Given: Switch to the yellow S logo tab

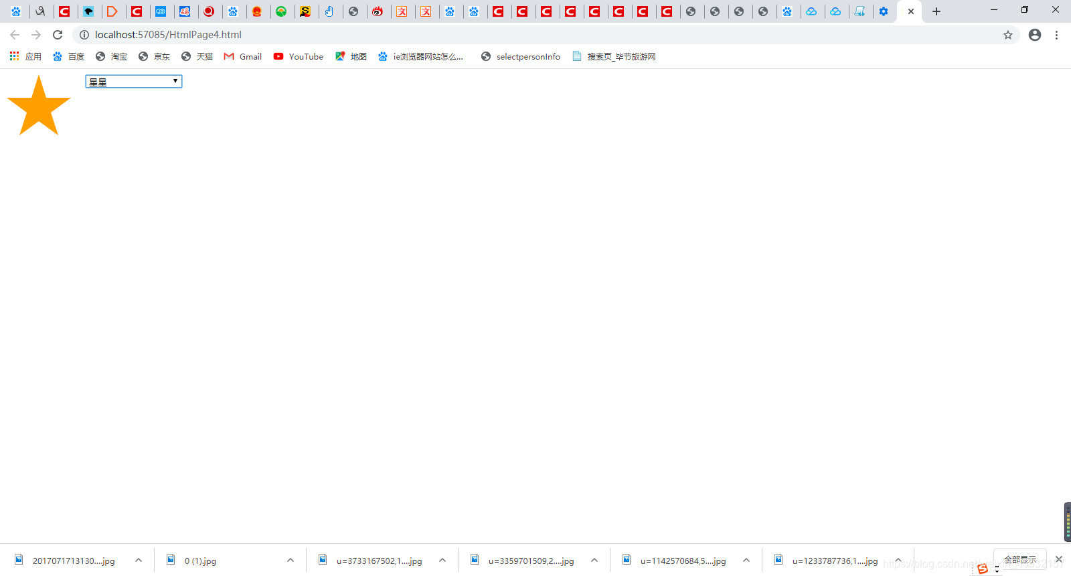Looking at the screenshot, I should (305, 11).
